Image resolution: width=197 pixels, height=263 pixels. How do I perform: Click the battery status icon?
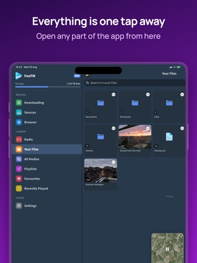[x=178, y=67]
